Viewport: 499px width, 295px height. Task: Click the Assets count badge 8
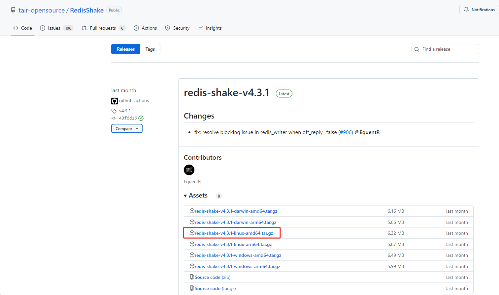click(x=219, y=196)
